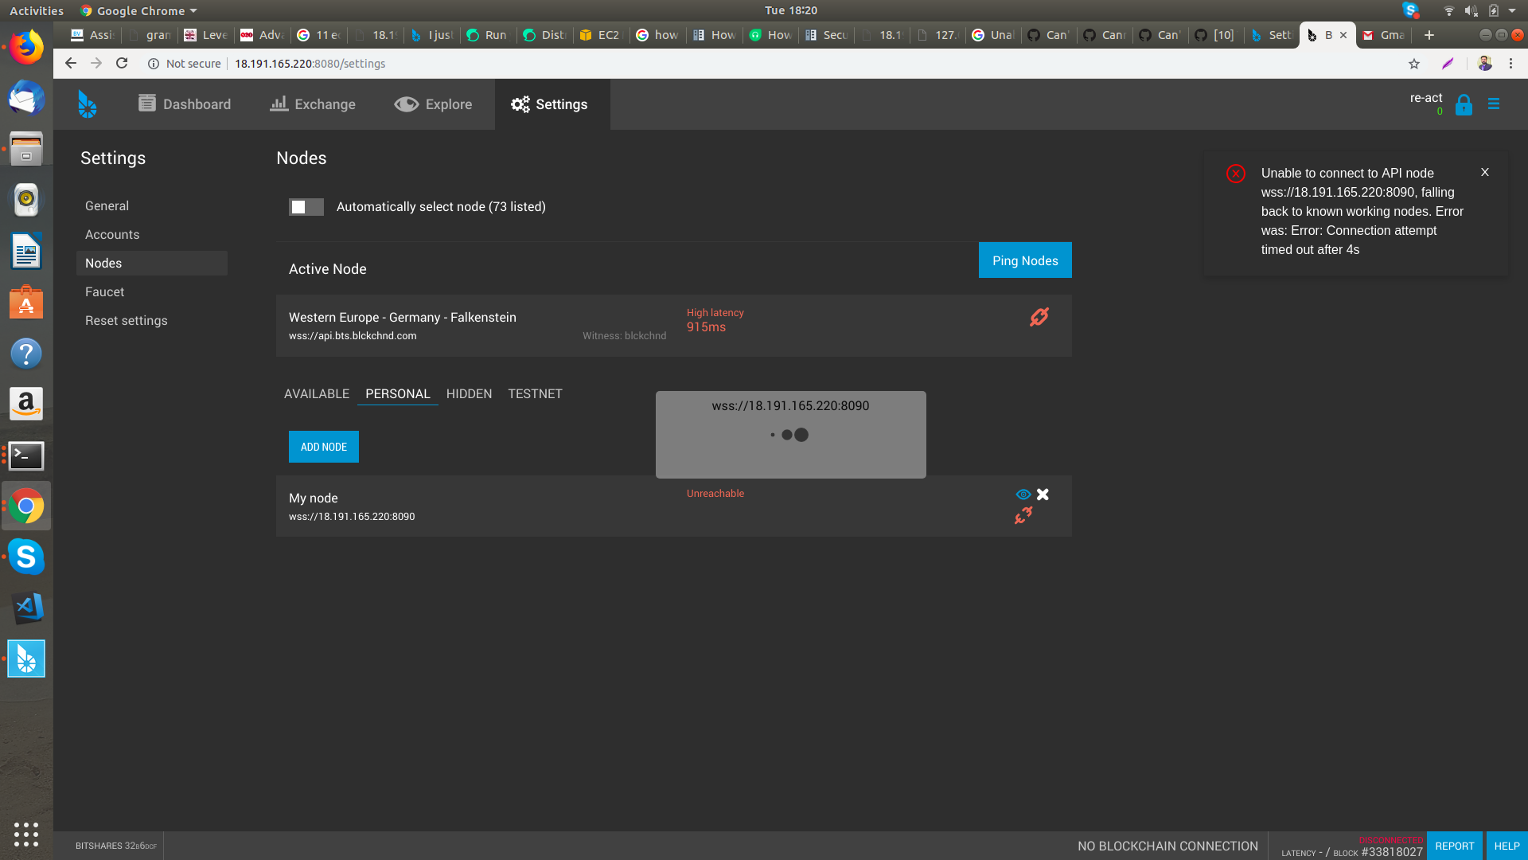The height and width of the screenshot is (860, 1528).
Task: Click the browser reload icon
Action: click(121, 63)
